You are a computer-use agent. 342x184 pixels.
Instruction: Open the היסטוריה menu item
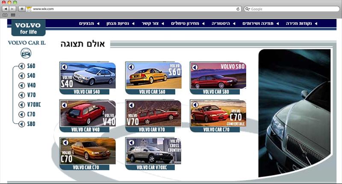click(x=221, y=23)
